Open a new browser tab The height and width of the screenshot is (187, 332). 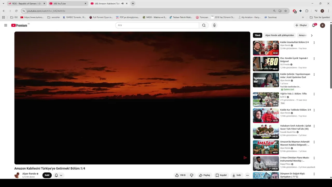click(133, 4)
